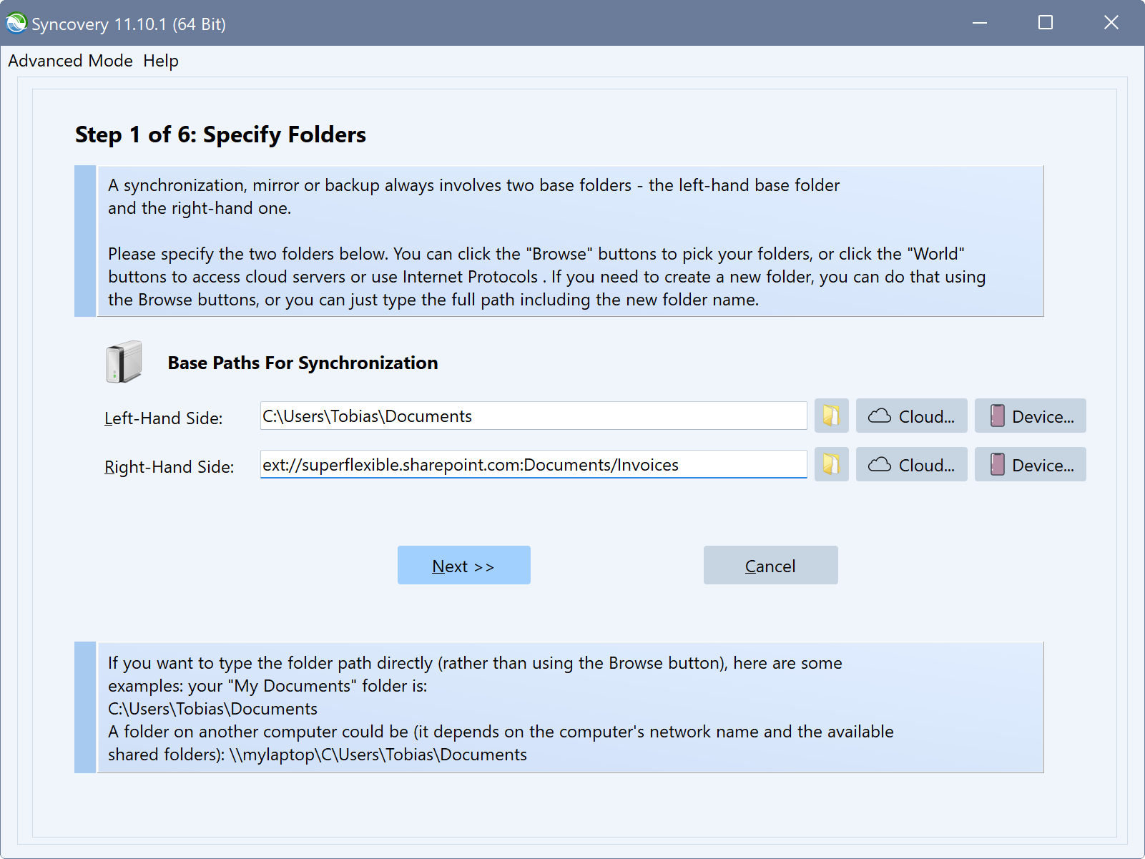
Task: Click the Right-Hand Side label
Action: tap(169, 466)
